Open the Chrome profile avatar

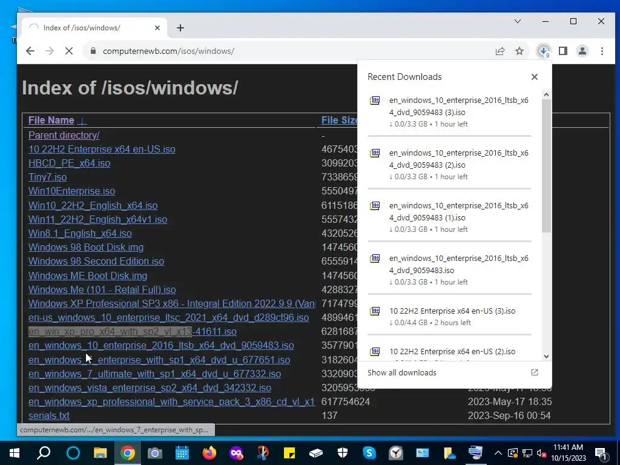582,51
